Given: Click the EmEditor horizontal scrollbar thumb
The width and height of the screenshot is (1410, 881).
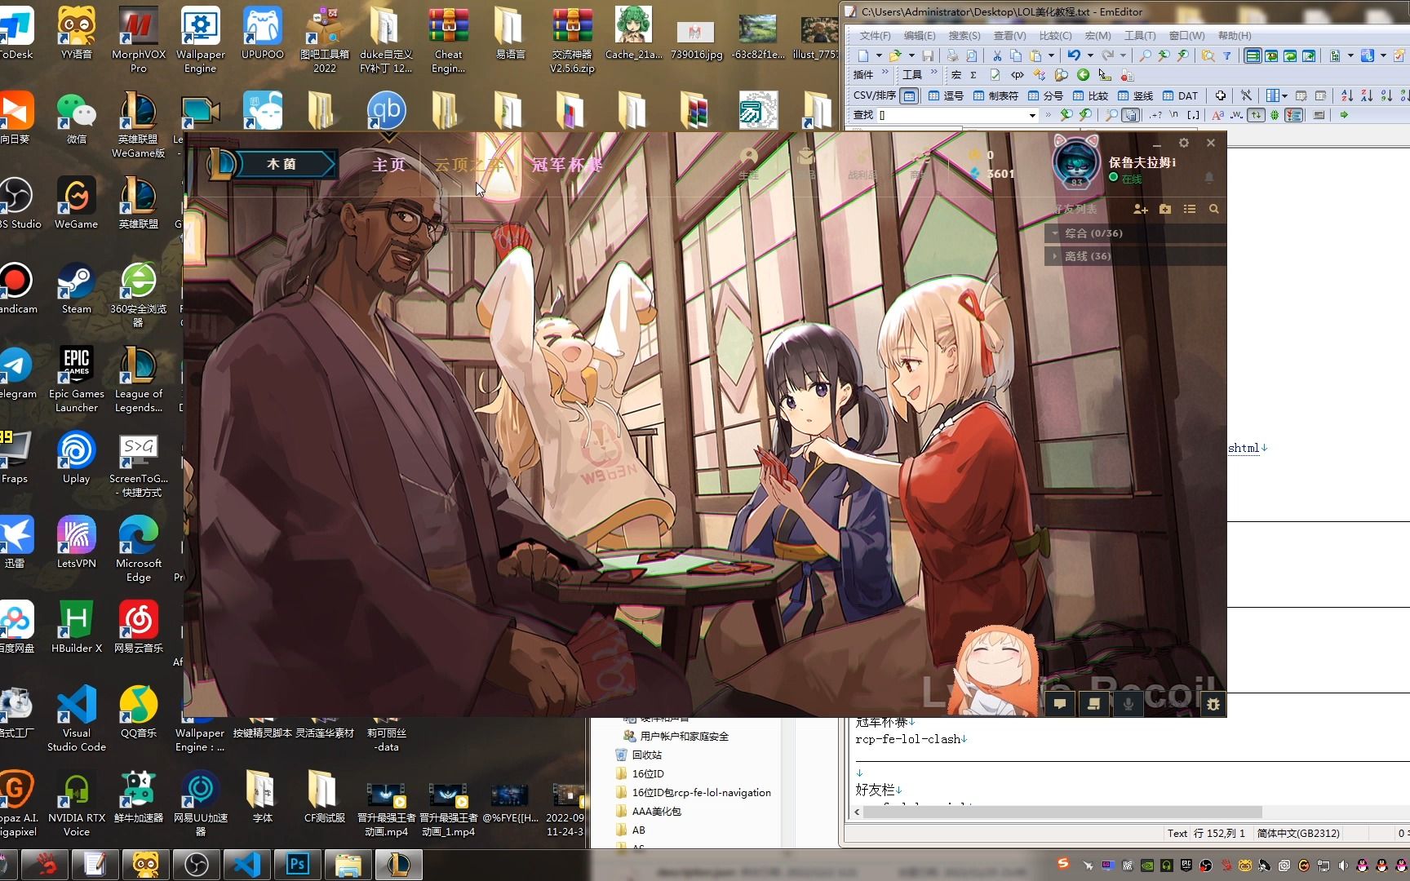Looking at the screenshot, I should pyautogui.click(x=1063, y=812).
